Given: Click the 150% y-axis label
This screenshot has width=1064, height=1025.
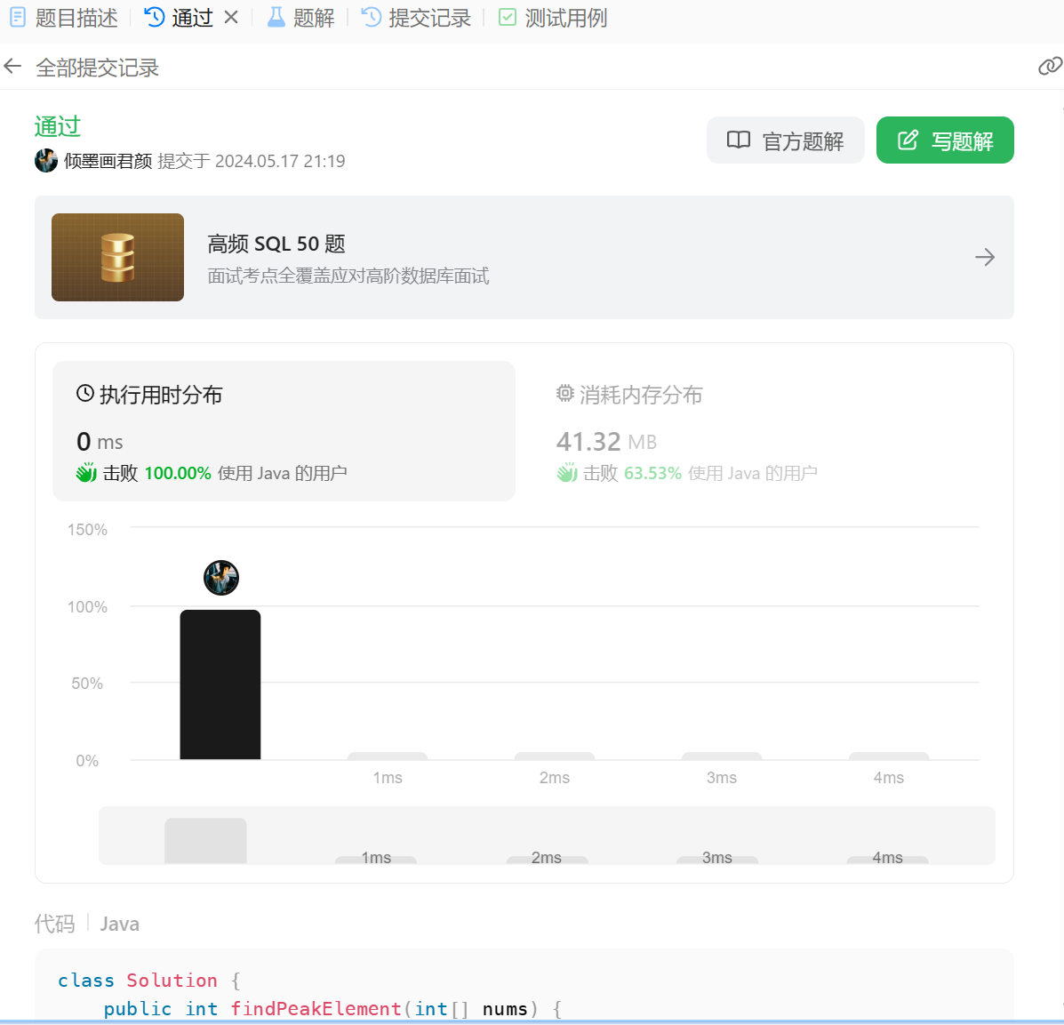Looking at the screenshot, I should [87, 530].
